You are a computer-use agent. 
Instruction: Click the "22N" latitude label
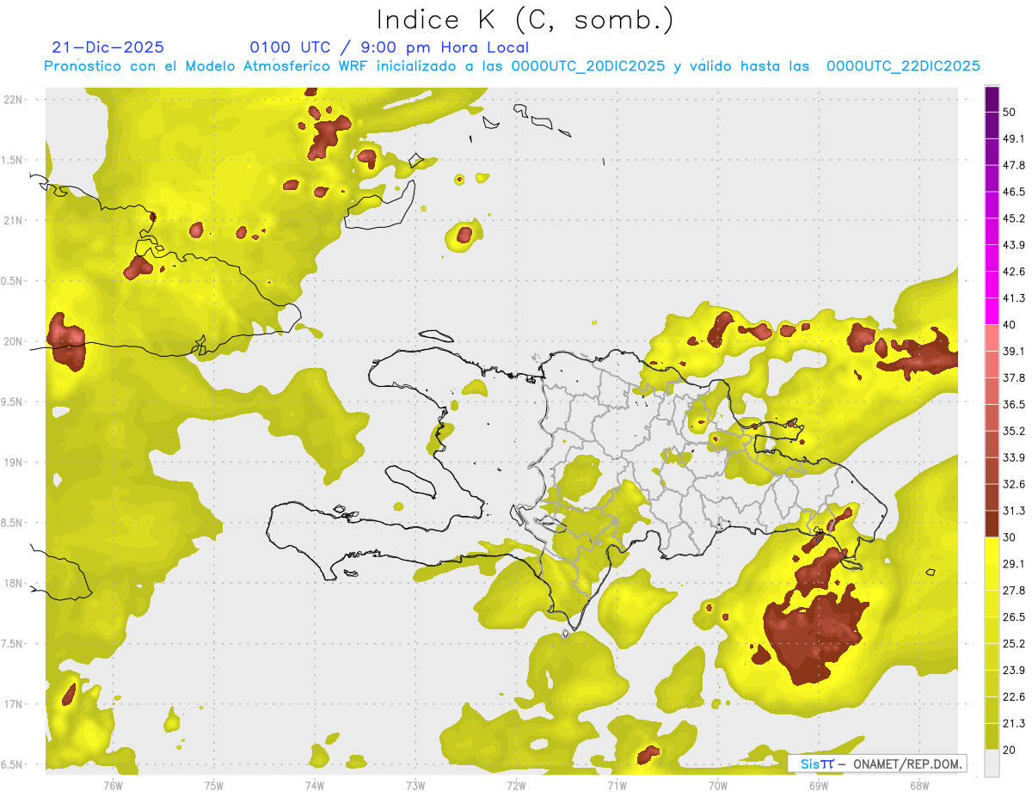(x=13, y=99)
